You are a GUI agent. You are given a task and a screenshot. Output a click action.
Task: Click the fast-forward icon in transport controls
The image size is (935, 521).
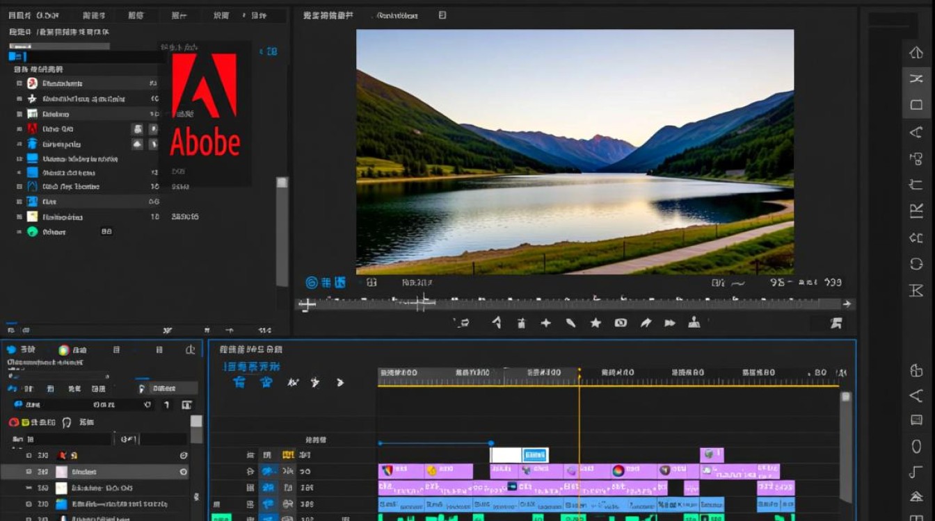[x=670, y=323]
